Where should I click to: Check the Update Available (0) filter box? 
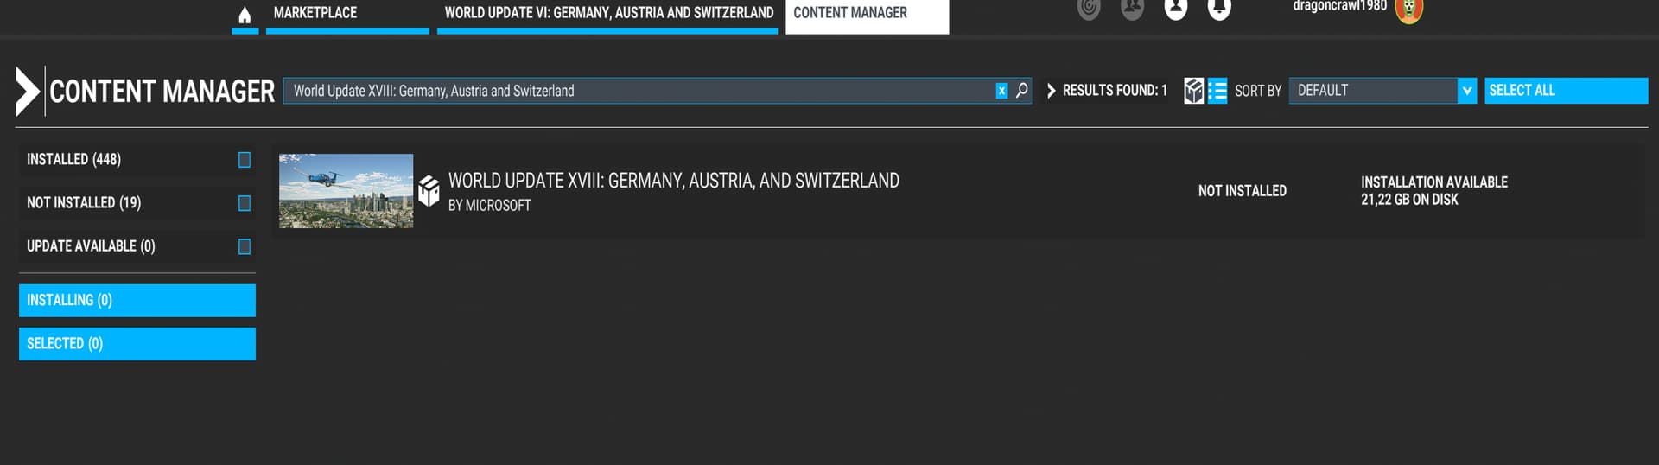(x=245, y=246)
